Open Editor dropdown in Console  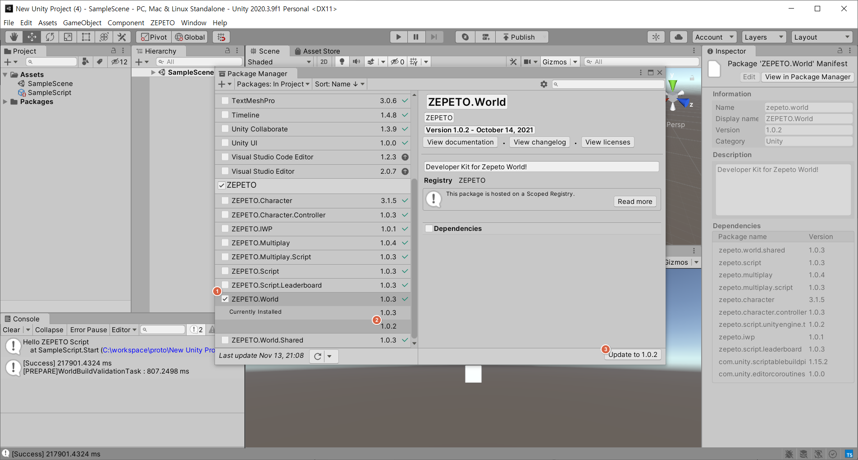(123, 330)
